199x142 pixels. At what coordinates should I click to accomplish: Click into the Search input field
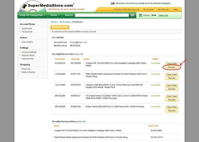coord(102,15)
